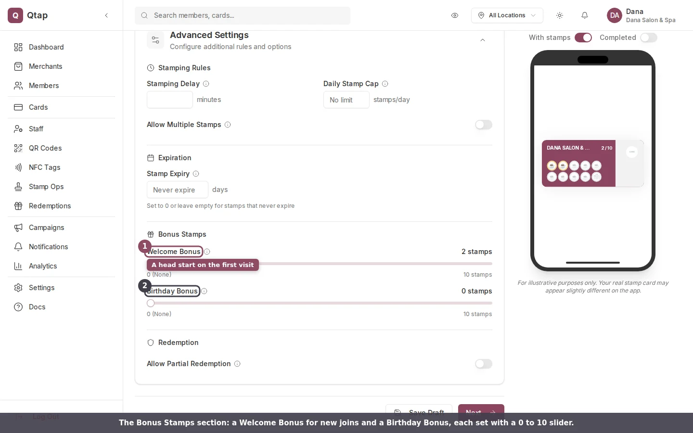Click the Stamping Rules clock icon
The height and width of the screenshot is (433, 693).
point(151,68)
